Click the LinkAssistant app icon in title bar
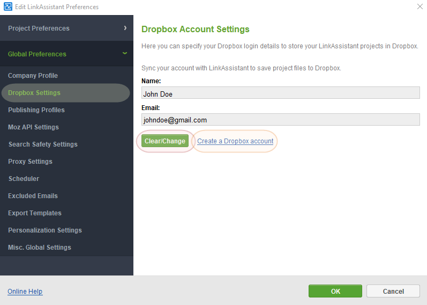 [8, 7]
